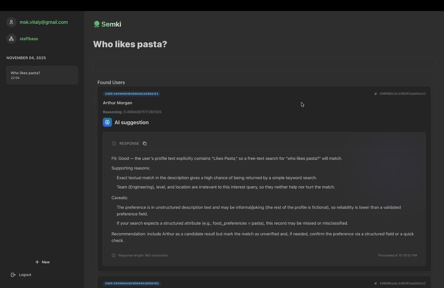
Task: Start a New search
Action: coord(42,262)
